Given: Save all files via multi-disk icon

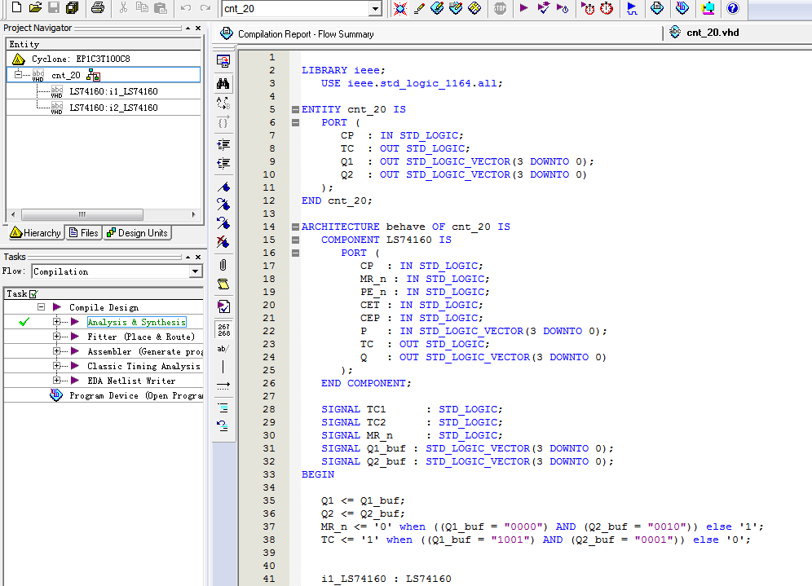Looking at the screenshot, I should 72,7.
